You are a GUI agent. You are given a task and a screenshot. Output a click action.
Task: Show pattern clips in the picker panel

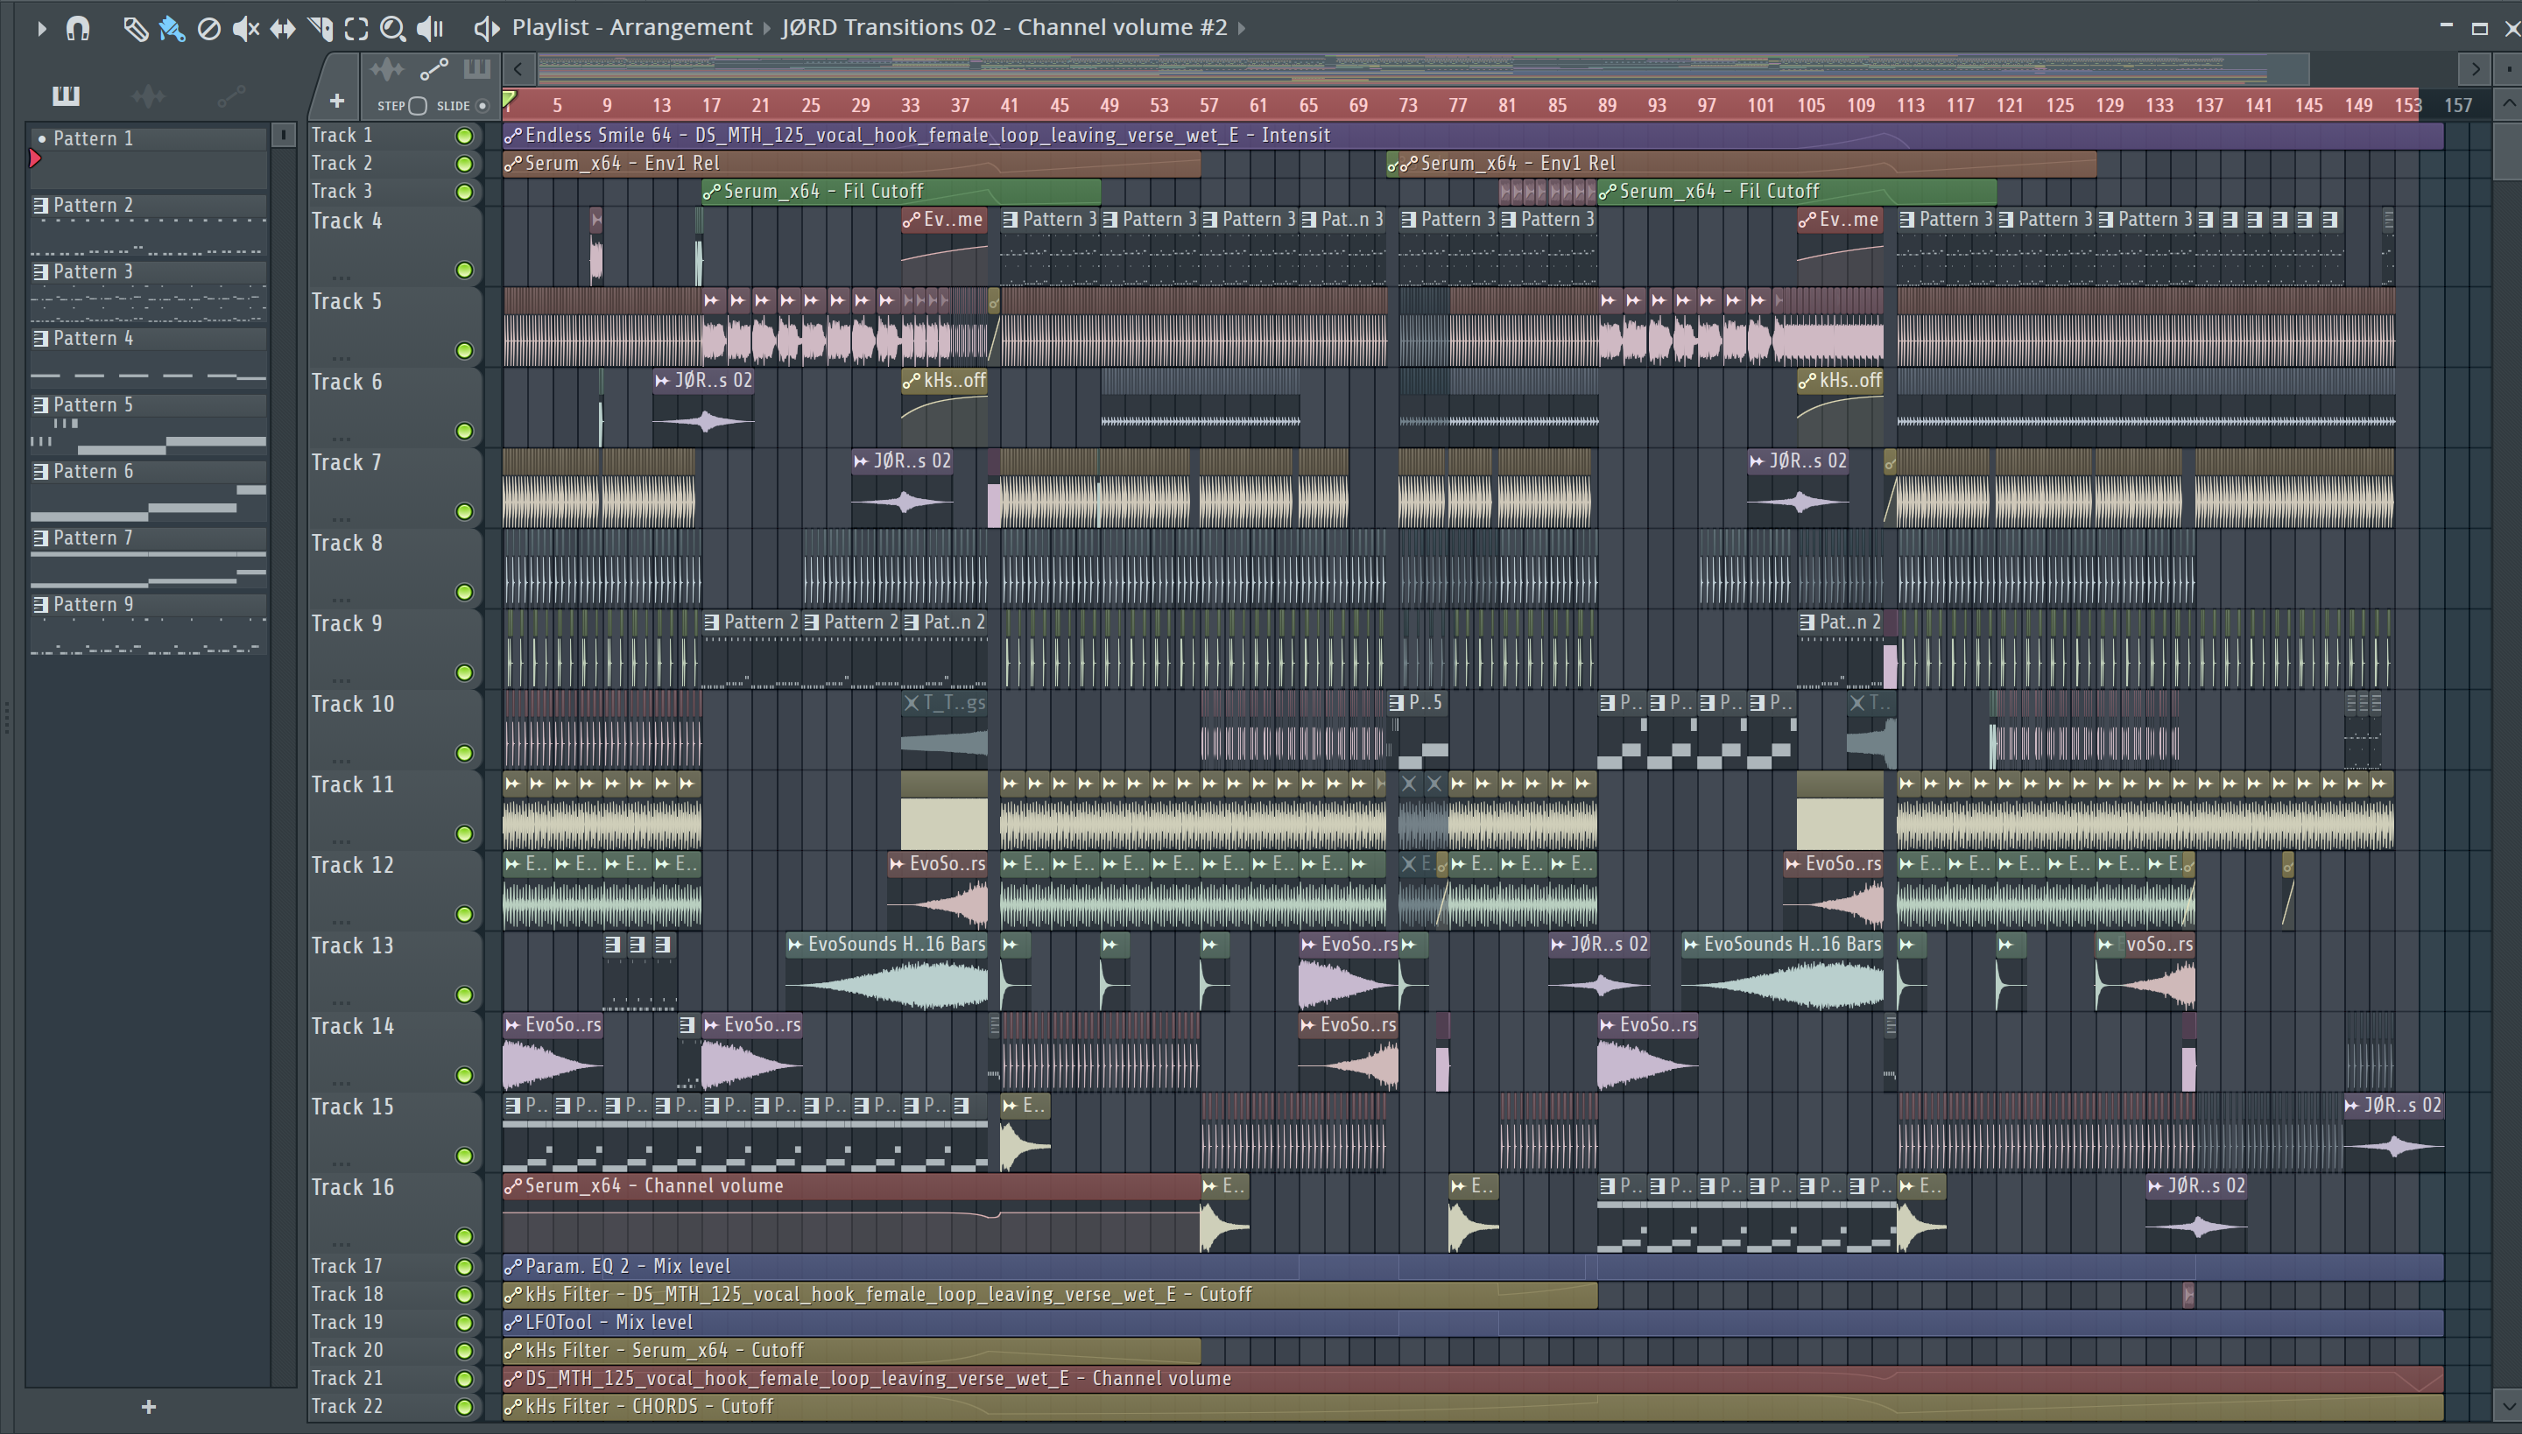[x=66, y=95]
